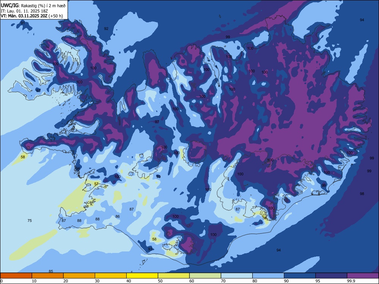379x284 pixels.
Task: Select the dark blue 90–95 legend swatch
Action: pyautogui.click(x=300, y=276)
